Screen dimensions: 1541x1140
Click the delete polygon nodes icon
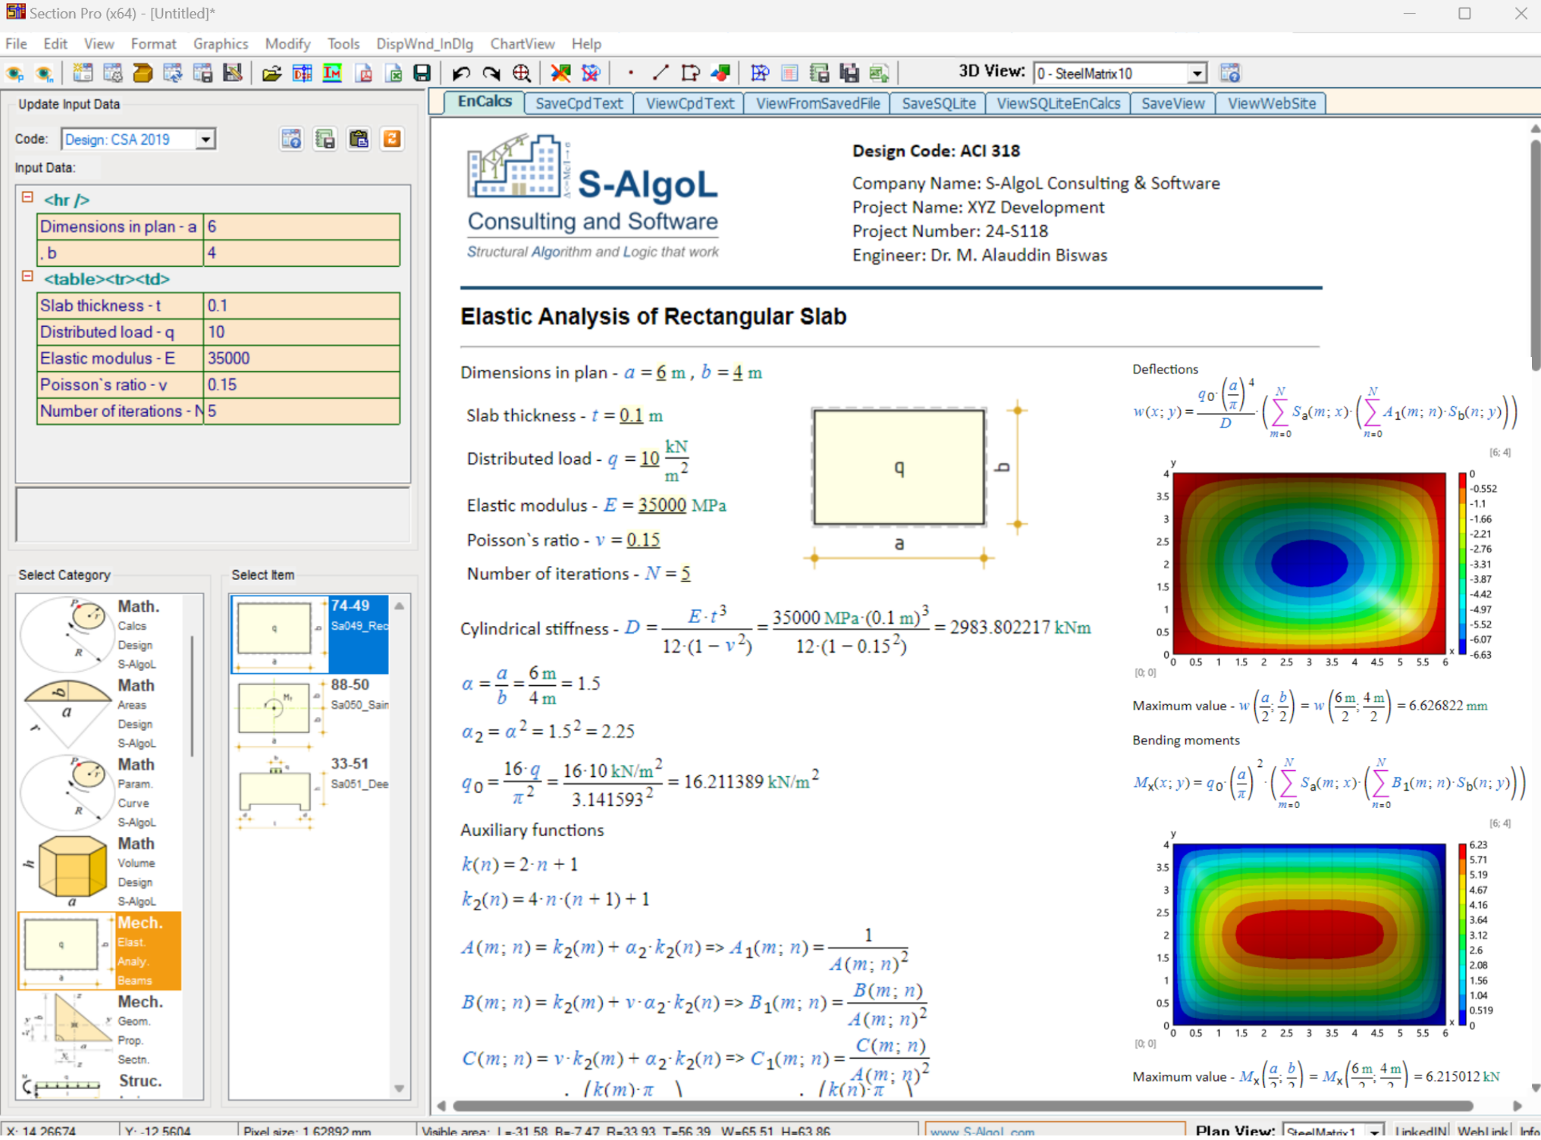(x=591, y=74)
